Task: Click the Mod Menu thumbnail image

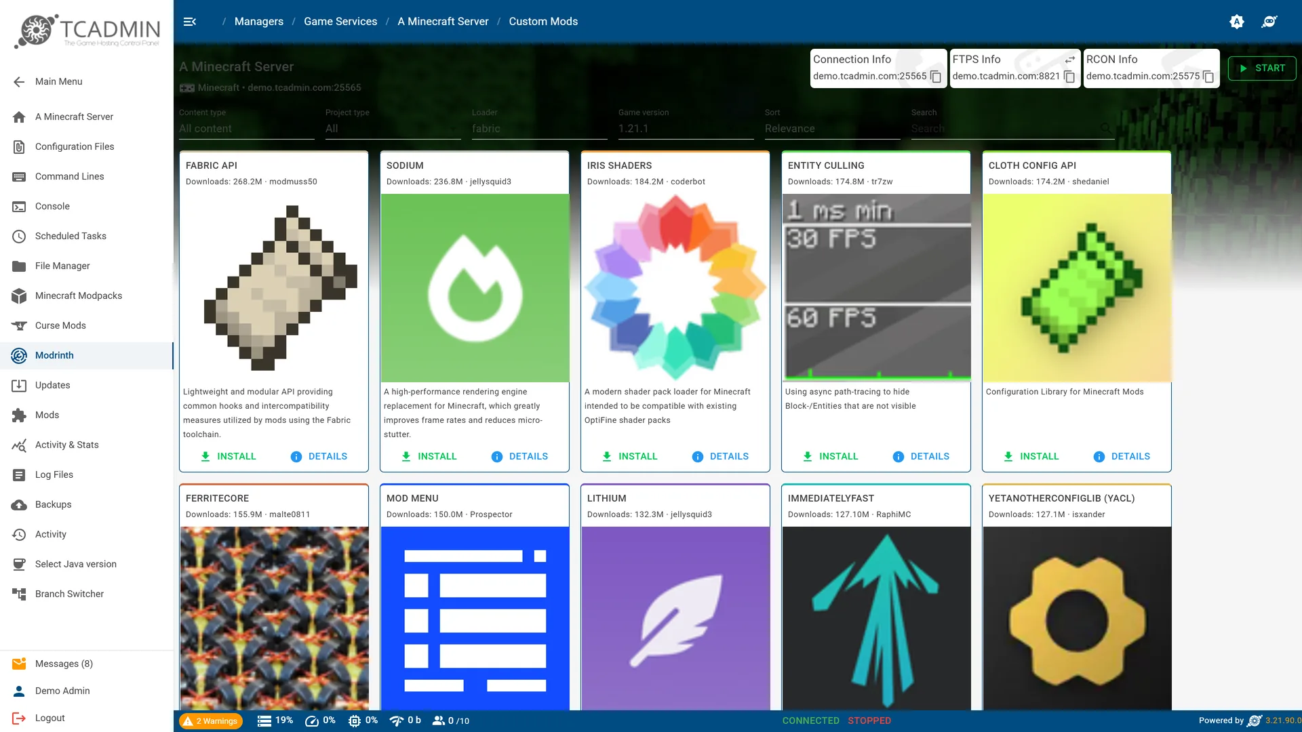Action: click(475, 618)
